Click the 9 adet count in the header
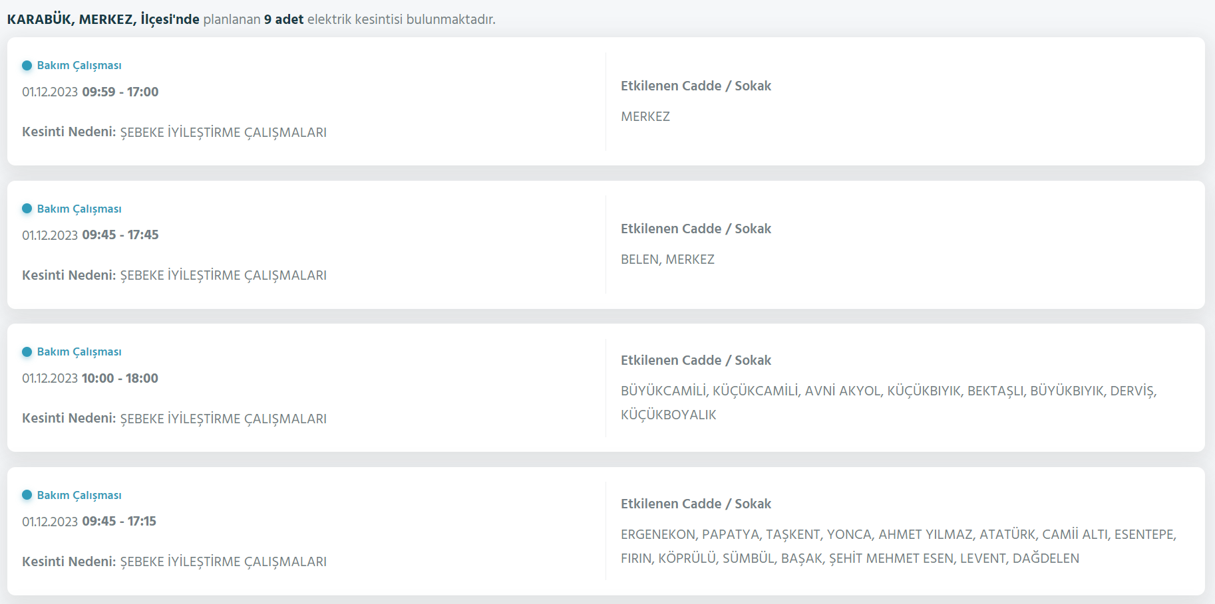The image size is (1215, 604). click(283, 19)
